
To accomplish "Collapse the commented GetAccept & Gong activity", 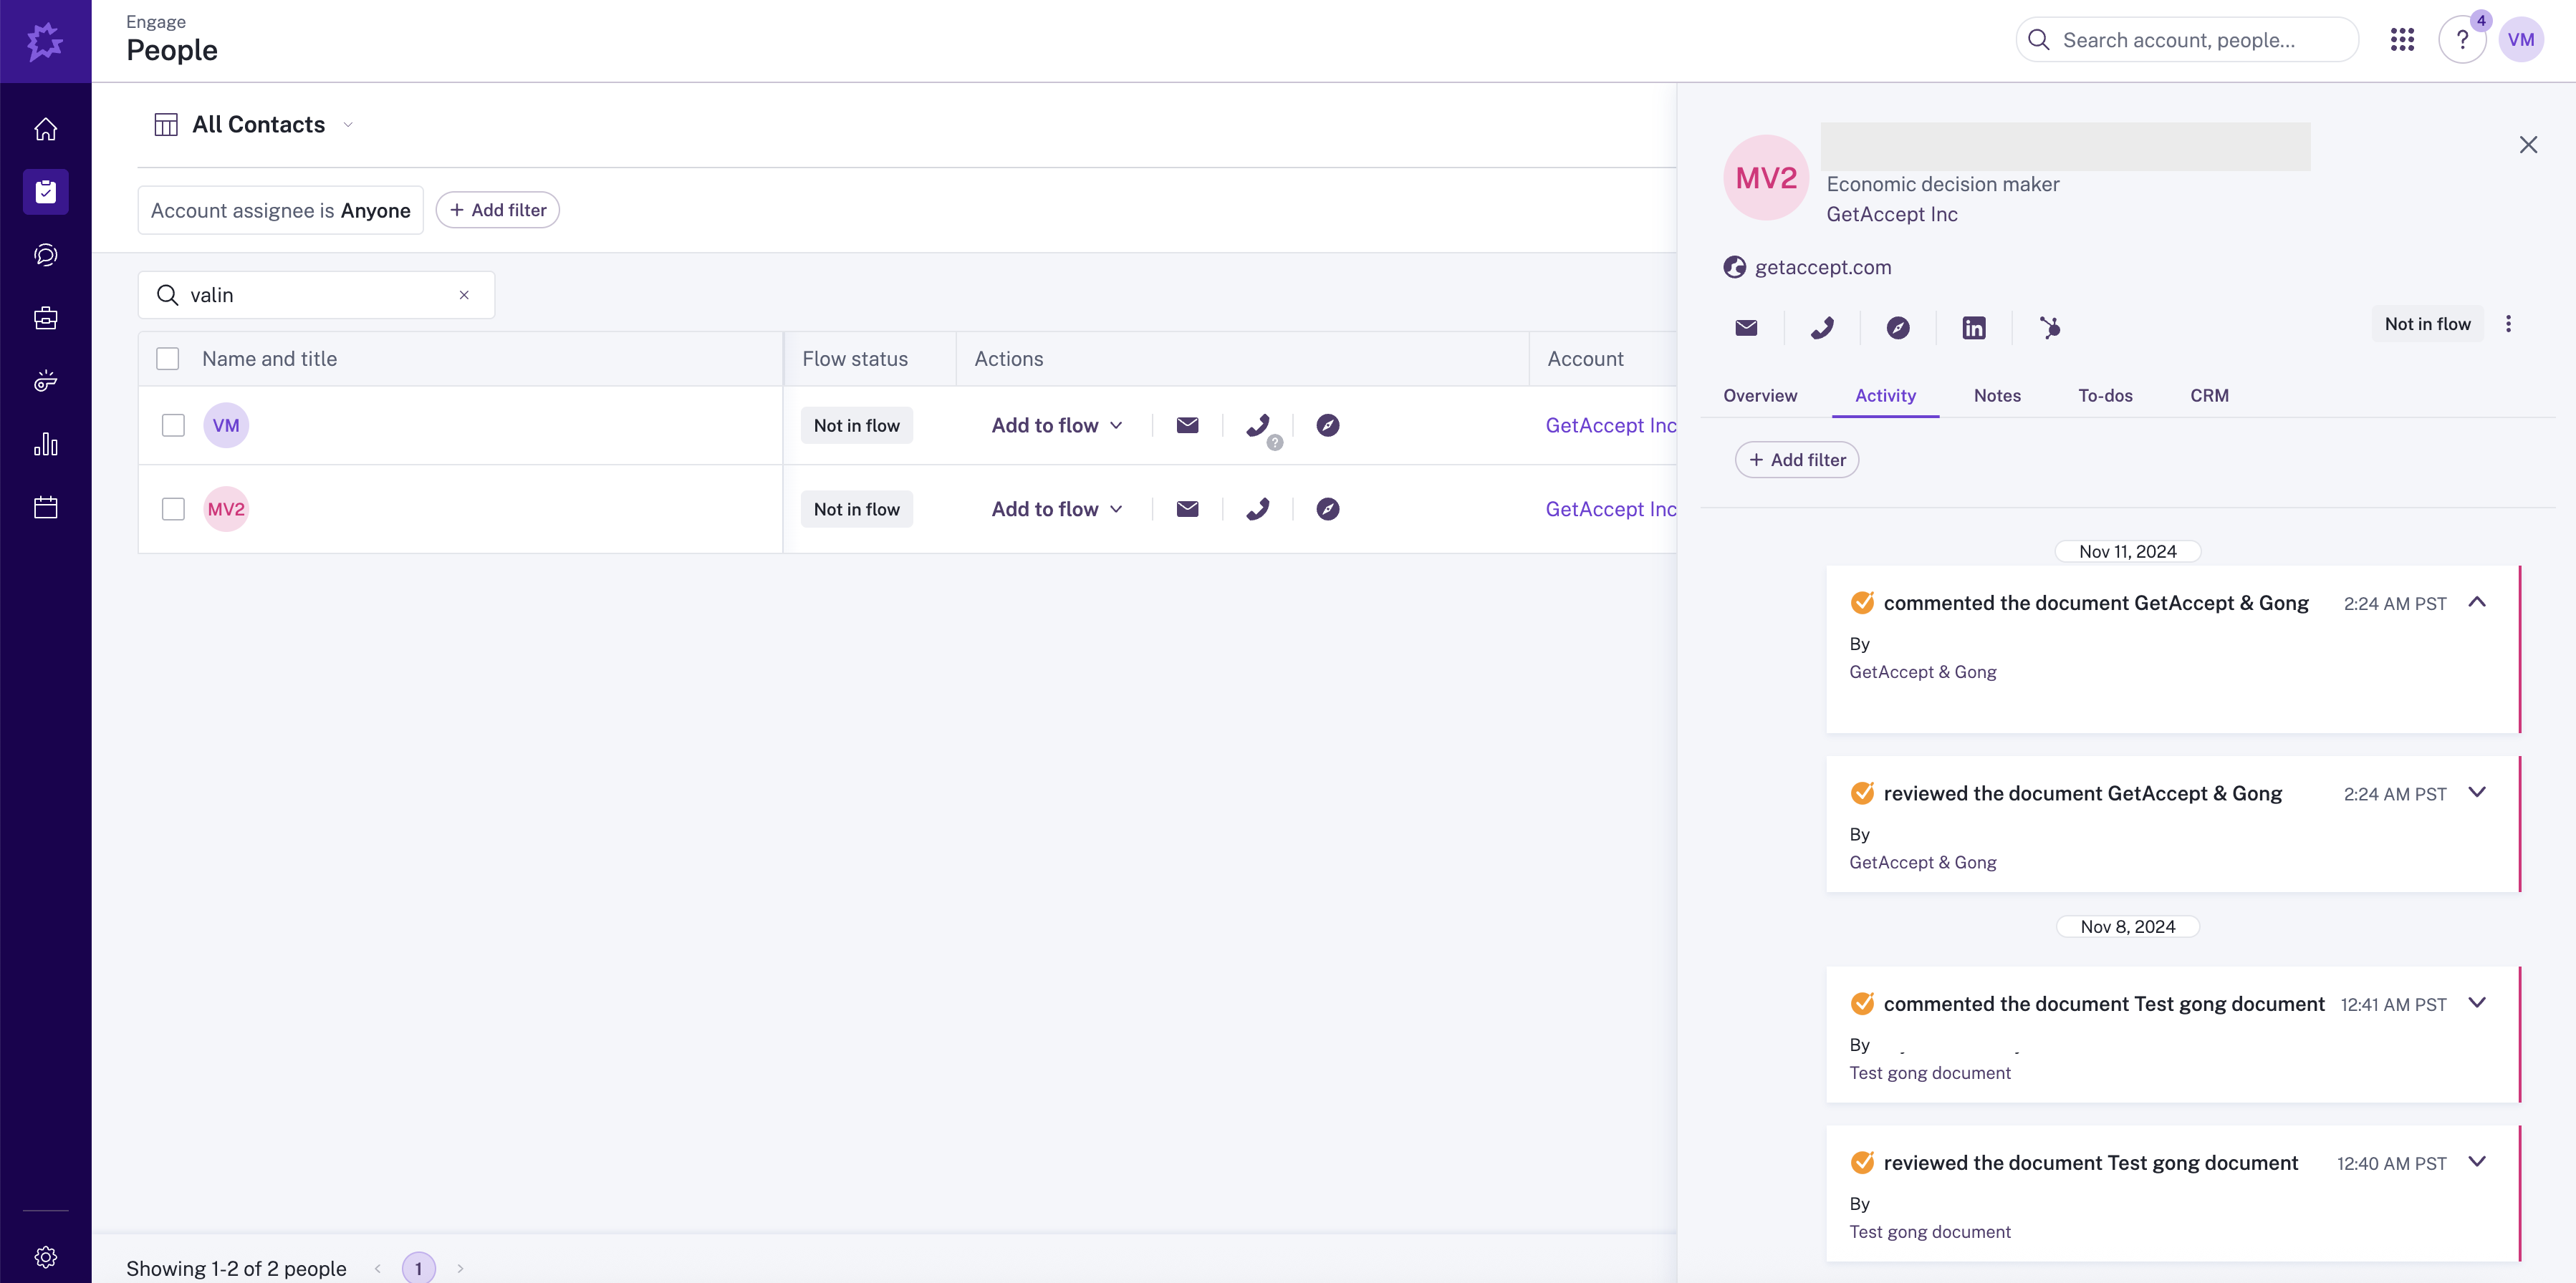I will (2476, 601).
